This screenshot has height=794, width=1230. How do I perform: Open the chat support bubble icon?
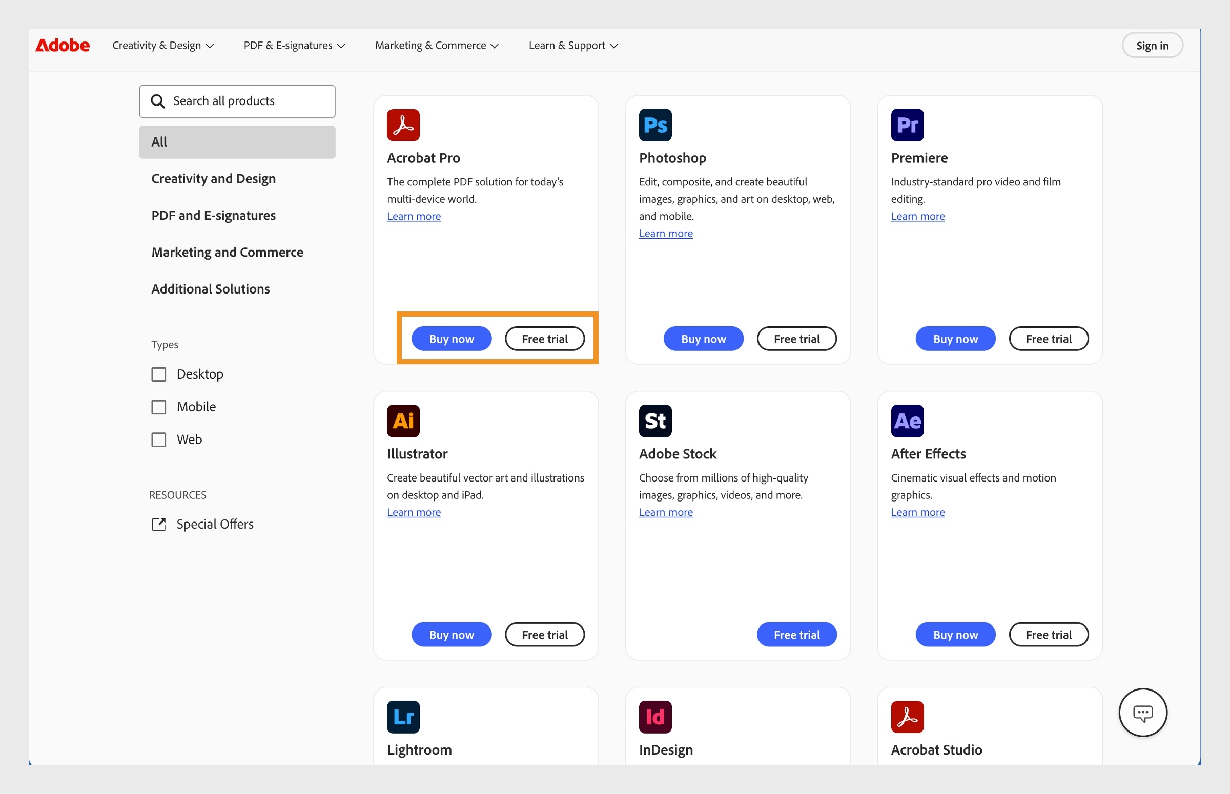coord(1142,713)
